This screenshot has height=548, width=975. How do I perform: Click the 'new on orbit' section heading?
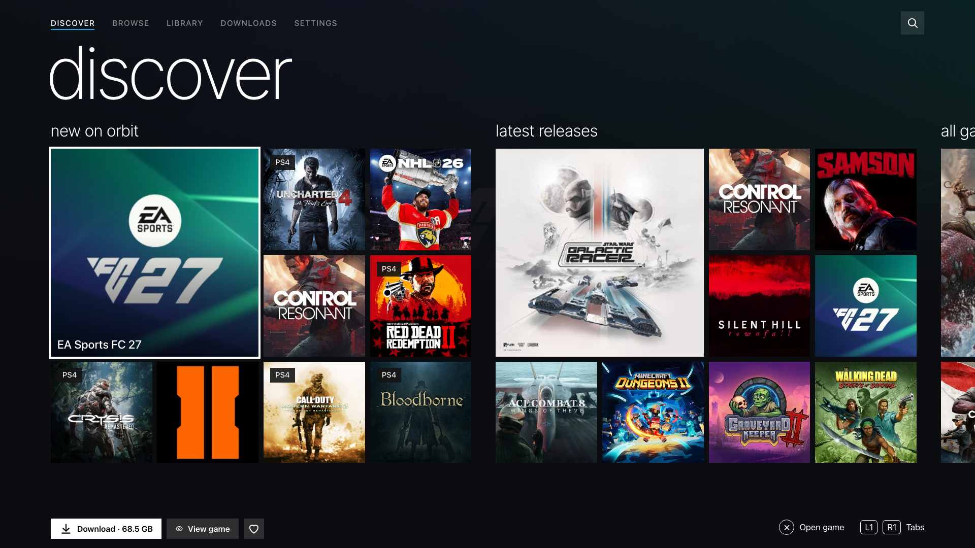94,131
